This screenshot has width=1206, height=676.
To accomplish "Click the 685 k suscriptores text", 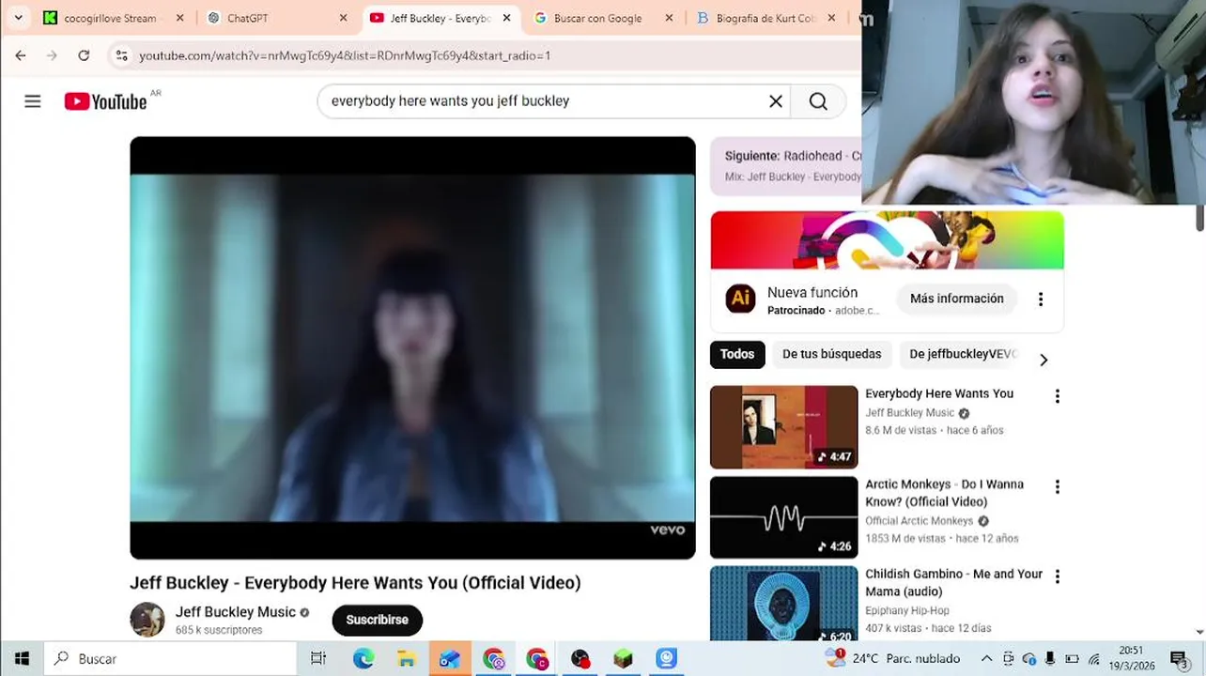I will [219, 630].
